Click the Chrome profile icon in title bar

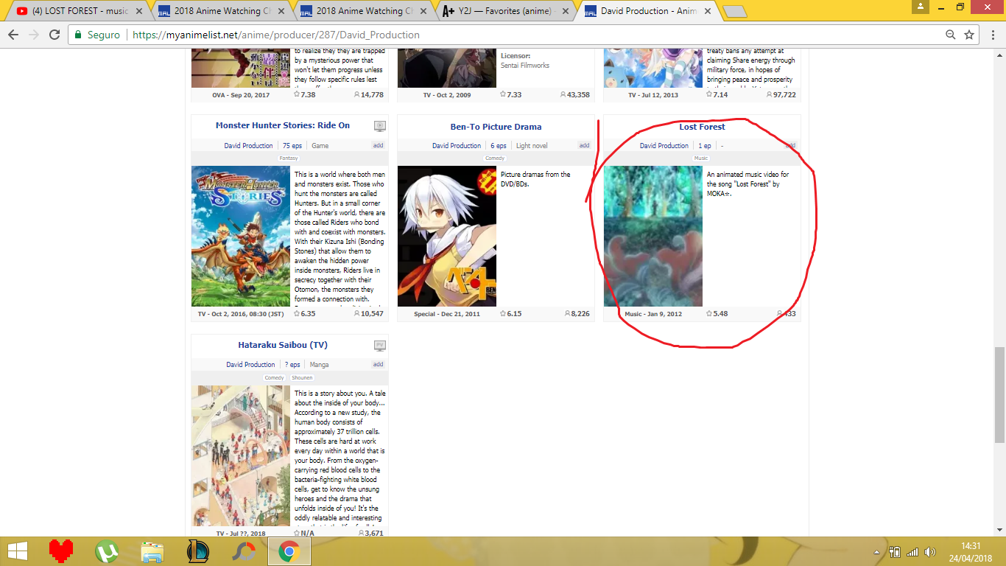coord(920,7)
